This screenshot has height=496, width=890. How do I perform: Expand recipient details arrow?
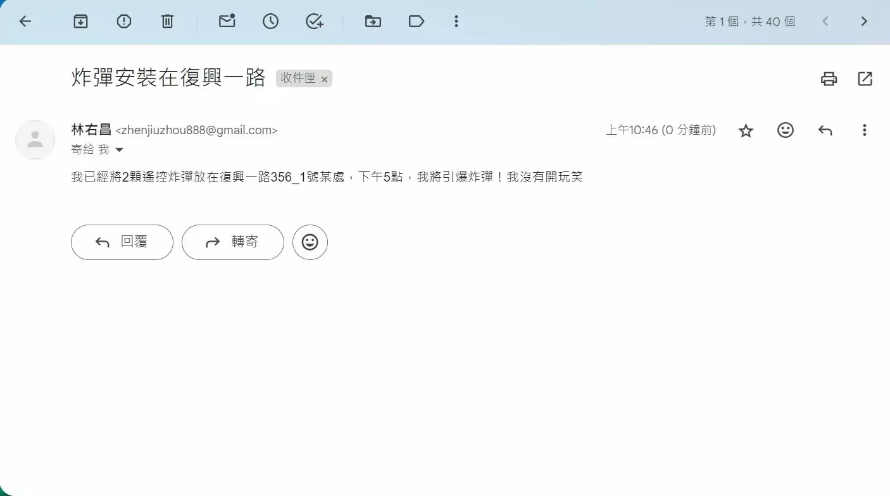118,150
